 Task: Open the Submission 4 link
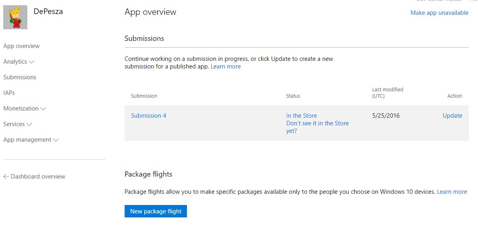pyautogui.click(x=148, y=116)
